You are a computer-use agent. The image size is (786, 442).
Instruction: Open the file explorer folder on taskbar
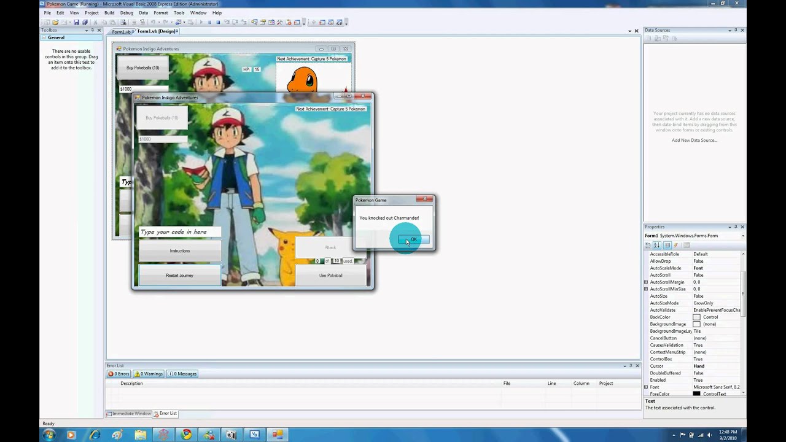pyautogui.click(x=141, y=435)
